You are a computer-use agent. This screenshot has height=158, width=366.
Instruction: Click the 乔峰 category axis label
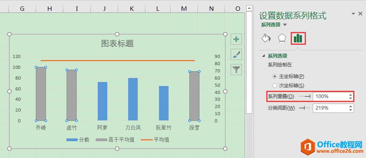click(x=41, y=128)
